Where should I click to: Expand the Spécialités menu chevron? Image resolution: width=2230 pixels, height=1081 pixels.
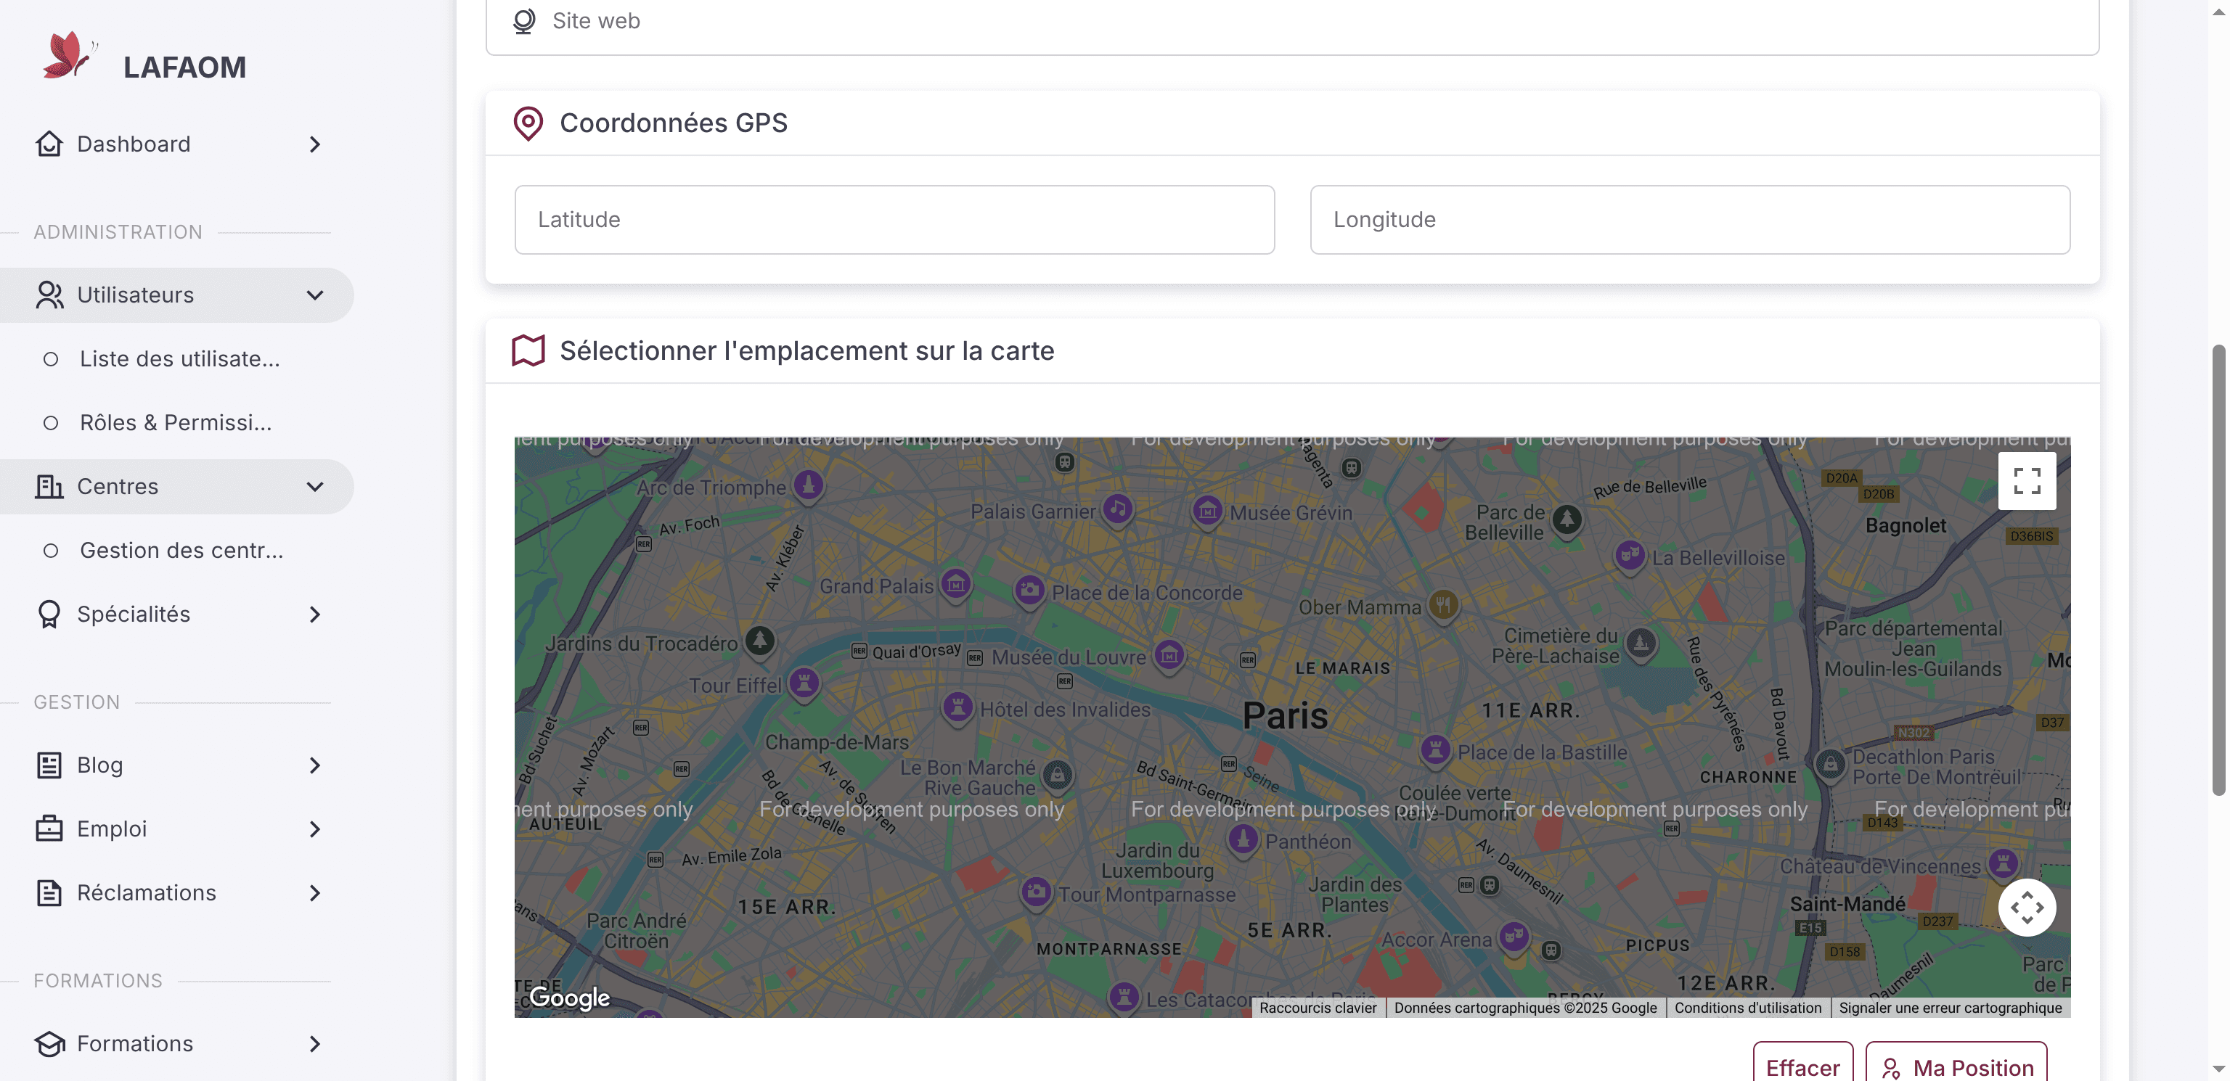[x=315, y=615]
